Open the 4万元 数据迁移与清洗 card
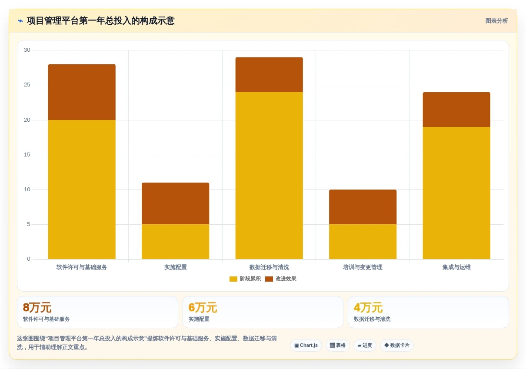Image resolution: width=526 pixels, height=369 pixels. click(428, 312)
